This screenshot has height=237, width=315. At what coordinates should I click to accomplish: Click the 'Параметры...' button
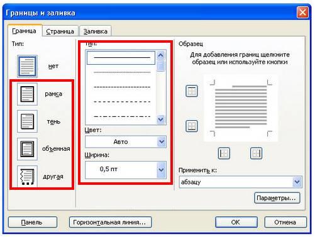pos(277,198)
